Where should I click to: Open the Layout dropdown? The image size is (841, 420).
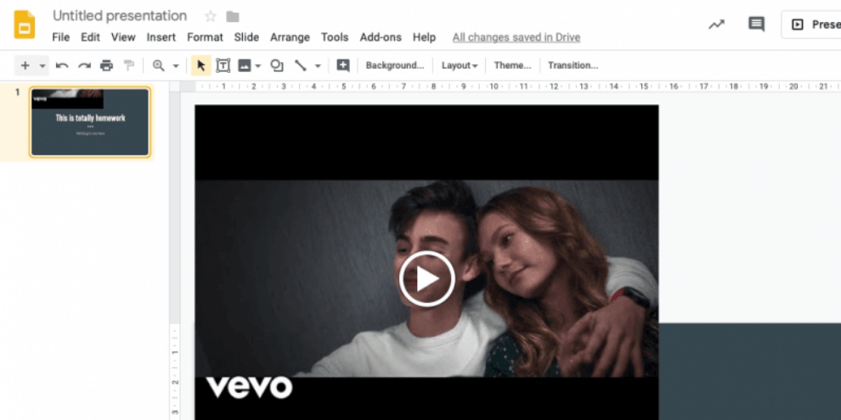tap(460, 65)
